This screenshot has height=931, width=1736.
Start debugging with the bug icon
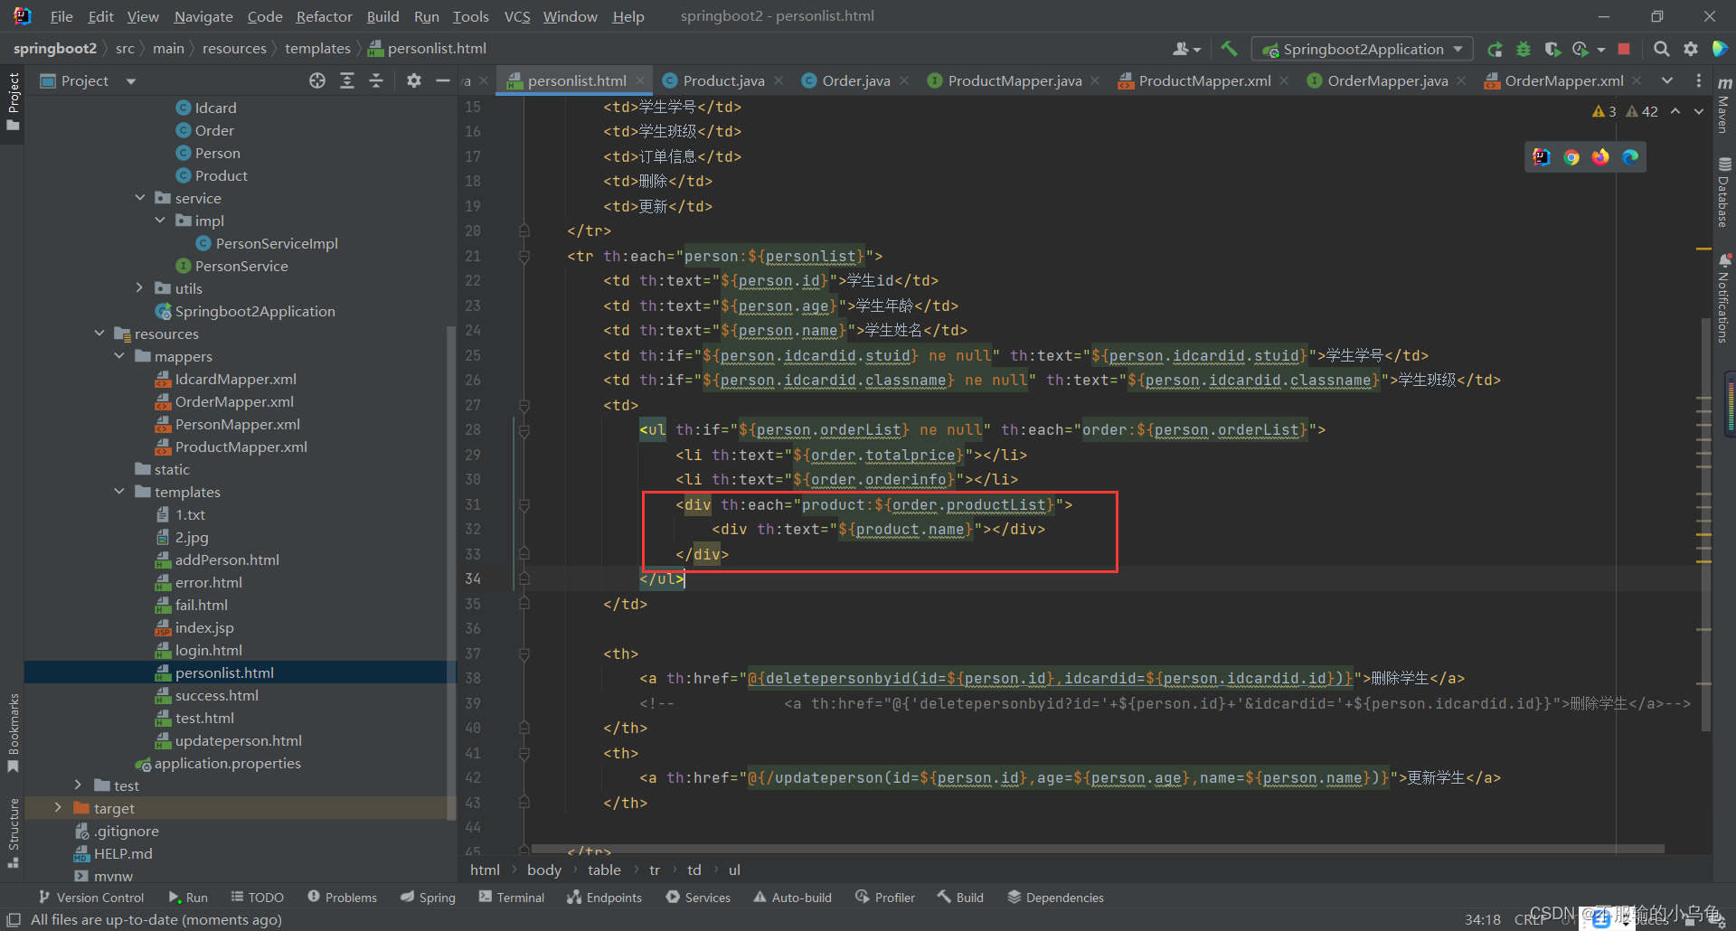tap(1524, 49)
